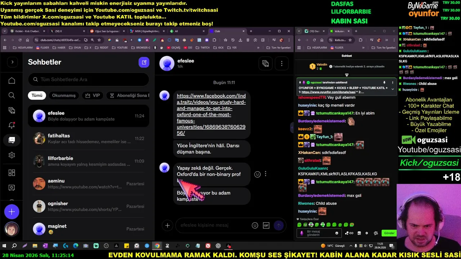461x259 pixels.
Task: Open chat header three-dot menu
Action: click(x=282, y=63)
